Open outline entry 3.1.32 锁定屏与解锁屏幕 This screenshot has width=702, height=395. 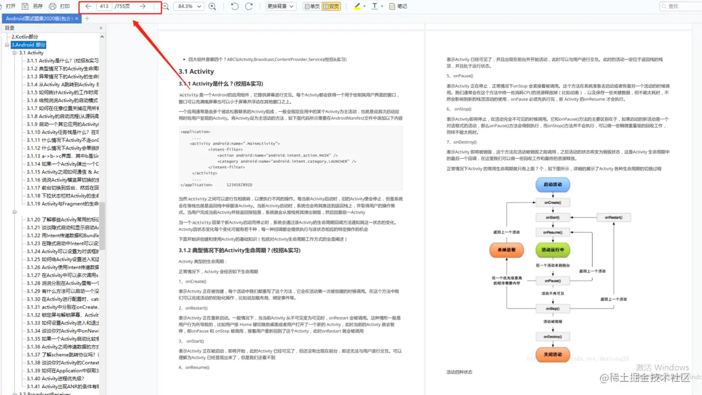coord(62,315)
